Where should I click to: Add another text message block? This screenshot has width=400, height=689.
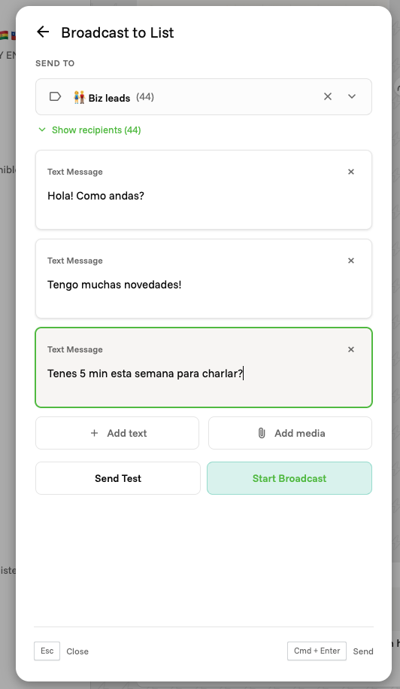click(117, 433)
